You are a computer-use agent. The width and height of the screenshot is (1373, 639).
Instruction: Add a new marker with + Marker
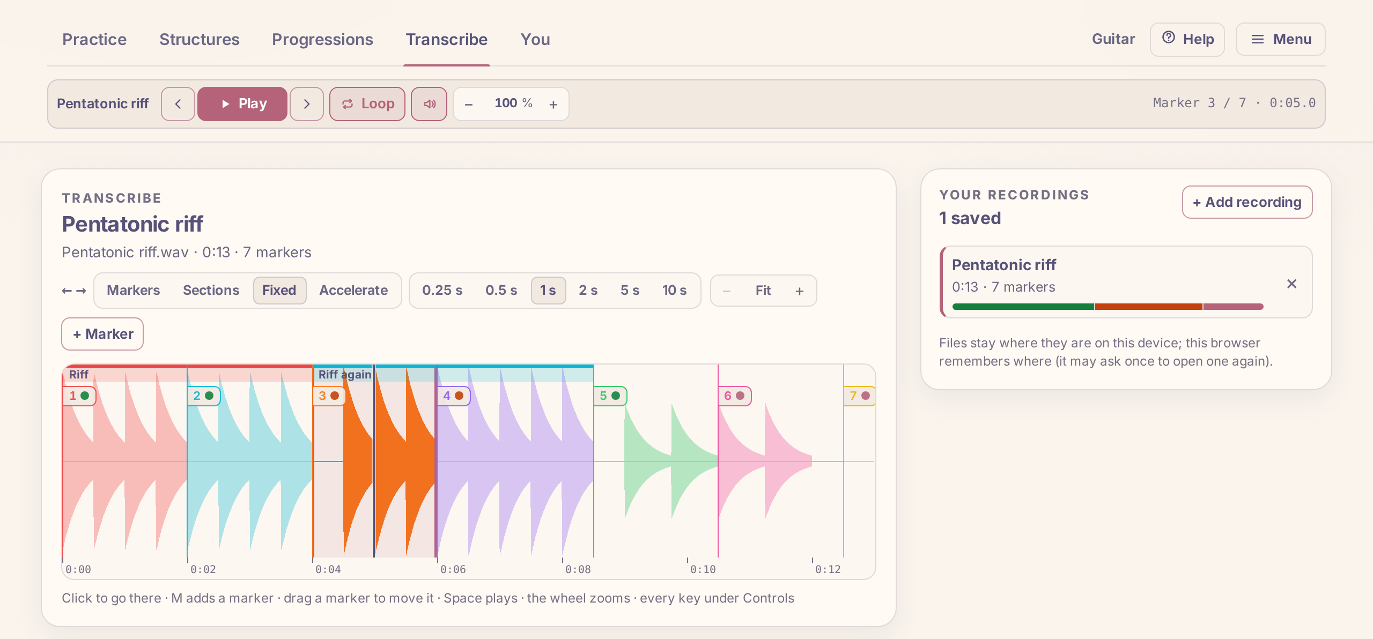[x=102, y=334]
